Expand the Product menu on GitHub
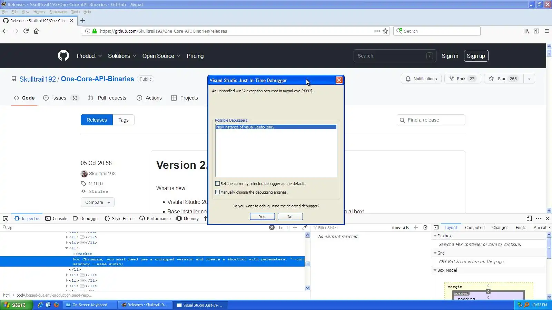 [x=89, y=56]
